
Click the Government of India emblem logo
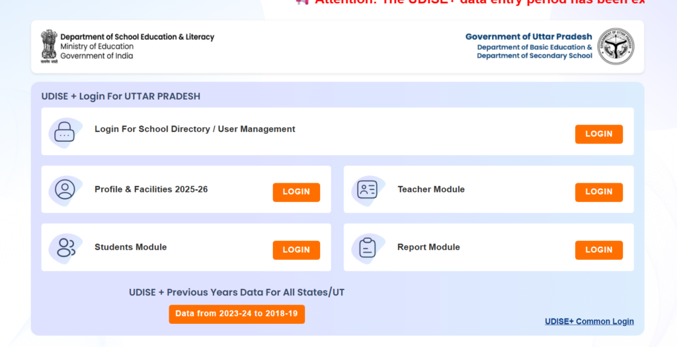tap(49, 47)
